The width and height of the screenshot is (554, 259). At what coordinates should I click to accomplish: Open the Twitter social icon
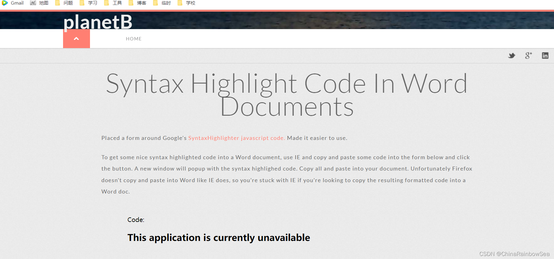(512, 56)
